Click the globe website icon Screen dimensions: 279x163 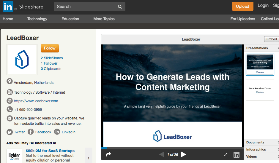10,101
